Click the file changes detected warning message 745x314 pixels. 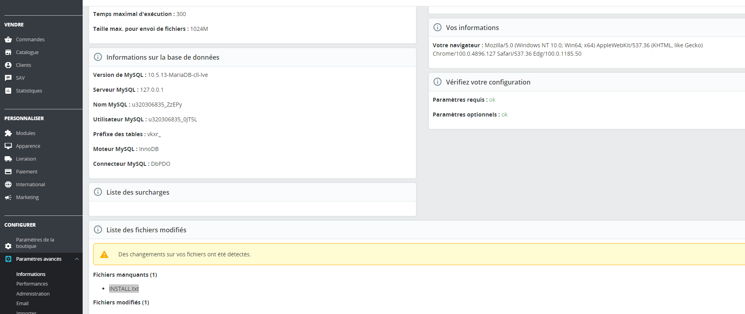click(185, 254)
